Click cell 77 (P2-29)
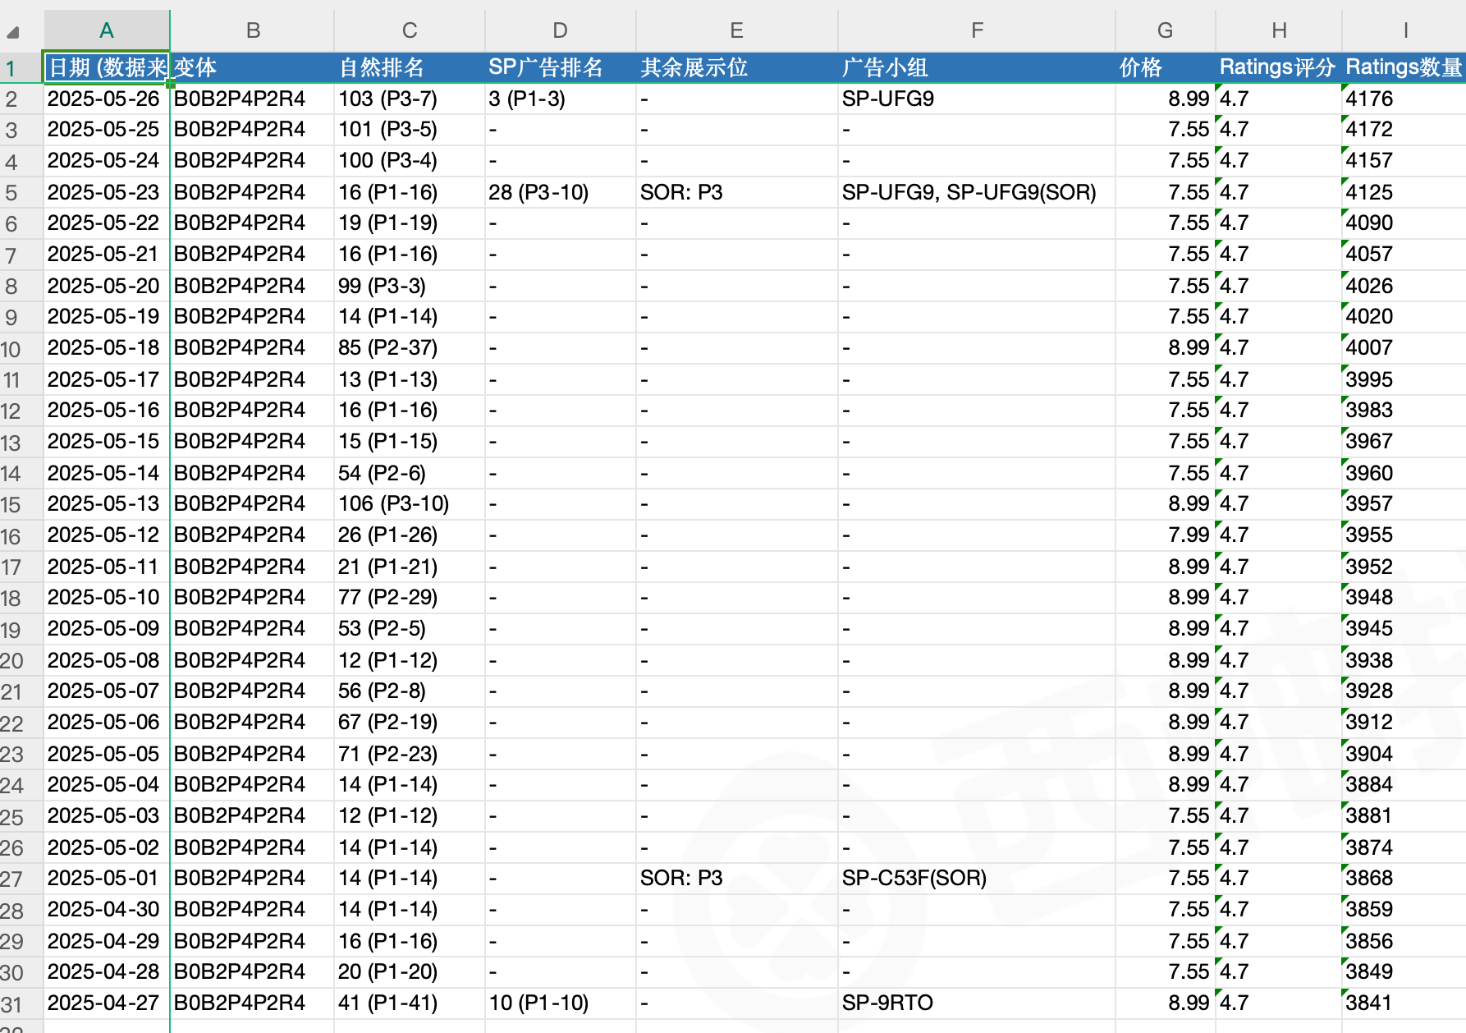This screenshot has height=1033, width=1466. [x=410, y=598]
